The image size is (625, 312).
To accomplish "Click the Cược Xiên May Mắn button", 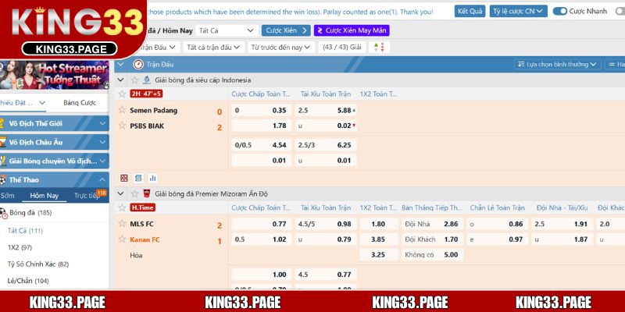I will point(352,30).
